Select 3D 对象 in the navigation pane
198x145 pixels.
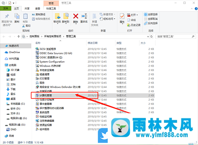pyautogui.click(x=15, y=70)
